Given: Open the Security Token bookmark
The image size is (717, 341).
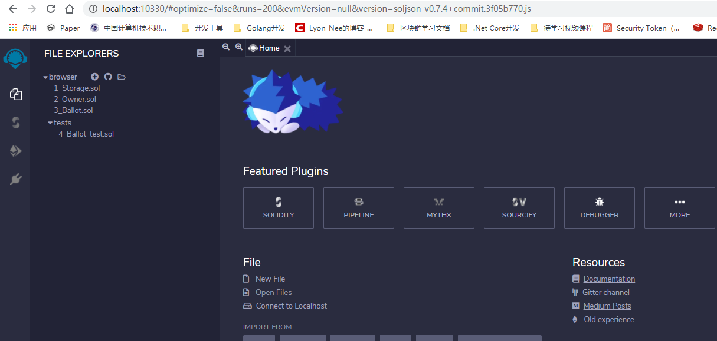Looking at the screenshot, I should pyautogui.click(x=641, y=28).
